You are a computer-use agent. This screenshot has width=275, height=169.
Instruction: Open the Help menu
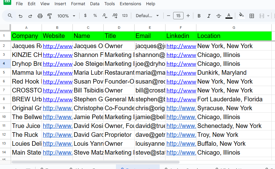coord(151,4)
